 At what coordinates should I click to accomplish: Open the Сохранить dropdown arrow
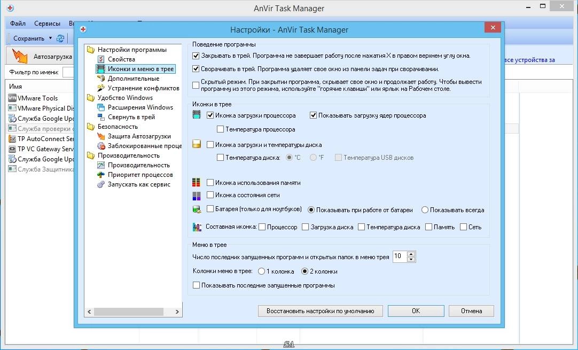click(x=51, y=38)
